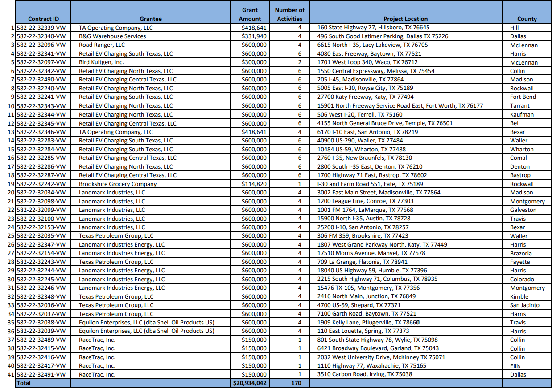The height and width of the screenshot is (389, 552).
Task: Click address 3510 Carbon Road, Irving
Action: tap(365, 375)
